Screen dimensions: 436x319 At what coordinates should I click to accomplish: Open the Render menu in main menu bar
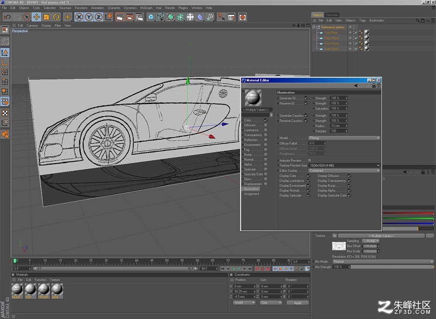pyautogui.click(x=170, y=8)
